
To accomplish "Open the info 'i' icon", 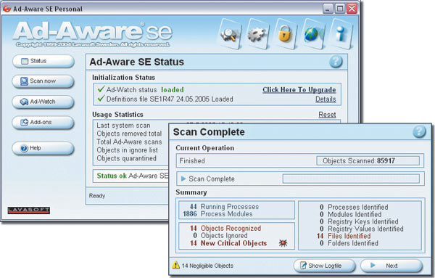I will (x=341, y=34).
